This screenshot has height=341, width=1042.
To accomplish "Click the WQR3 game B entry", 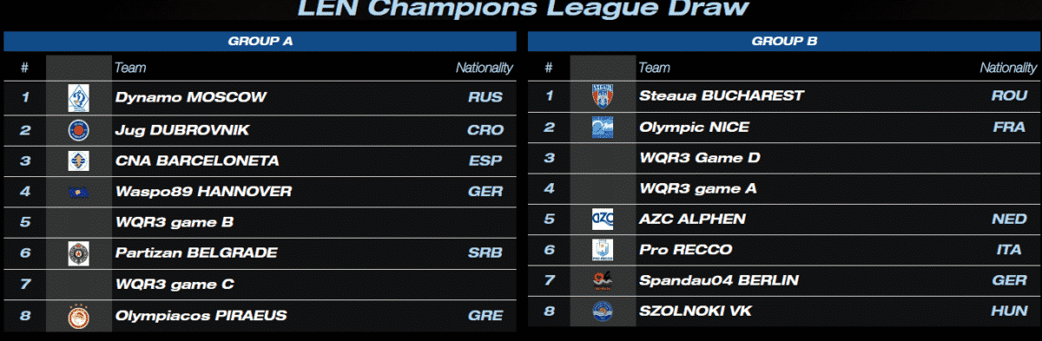I will pos(175,222).
